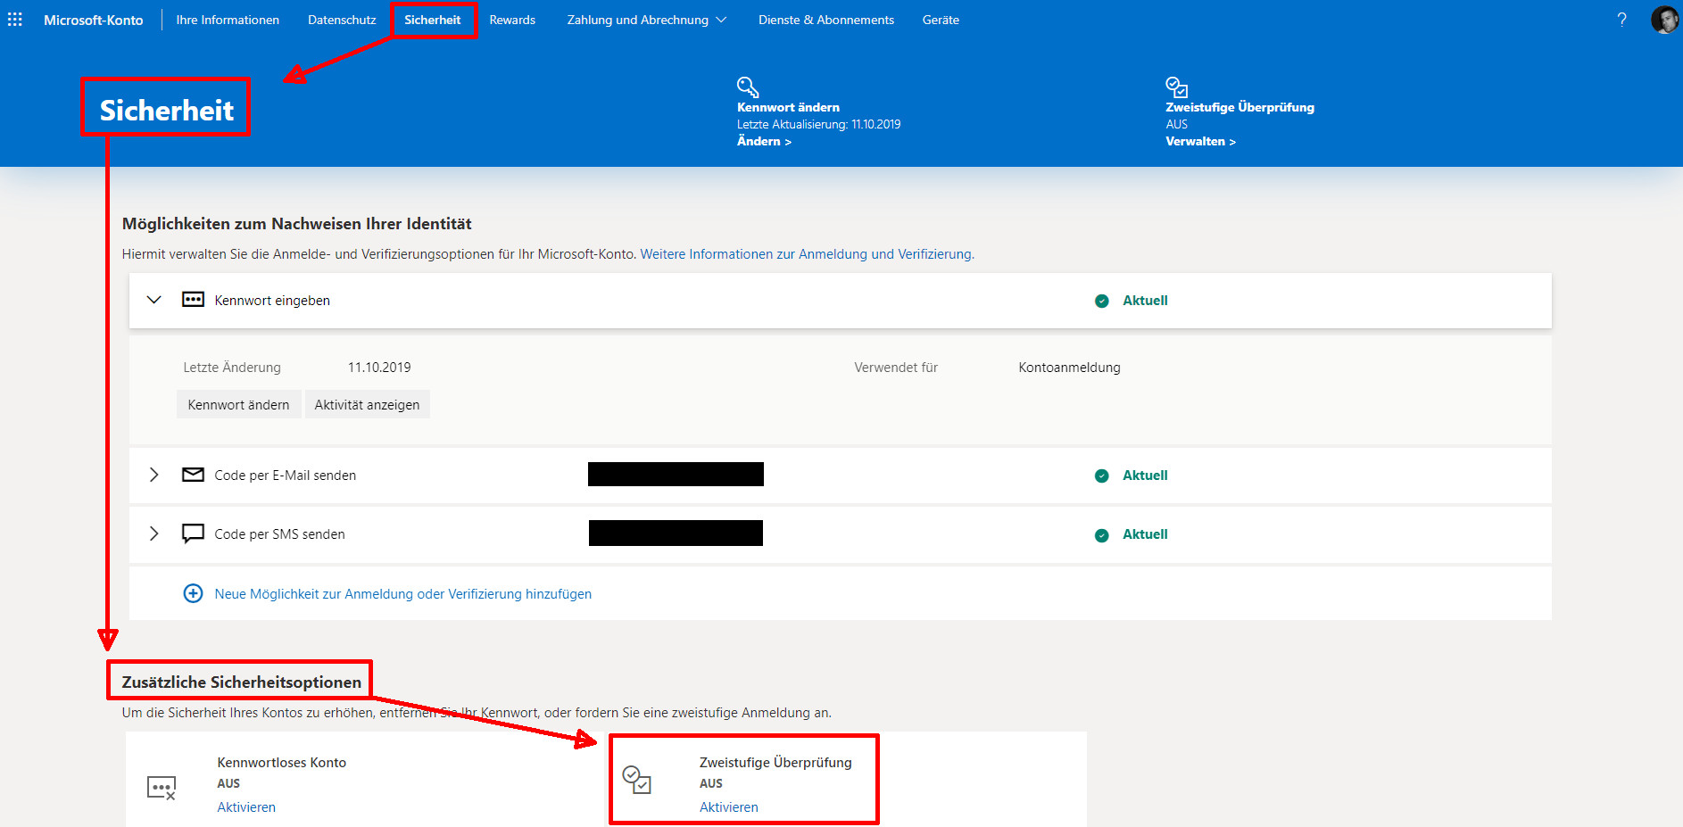Open the Datenschutz tab
Viewport: 1683px width, 827px height.
point(342,20)
